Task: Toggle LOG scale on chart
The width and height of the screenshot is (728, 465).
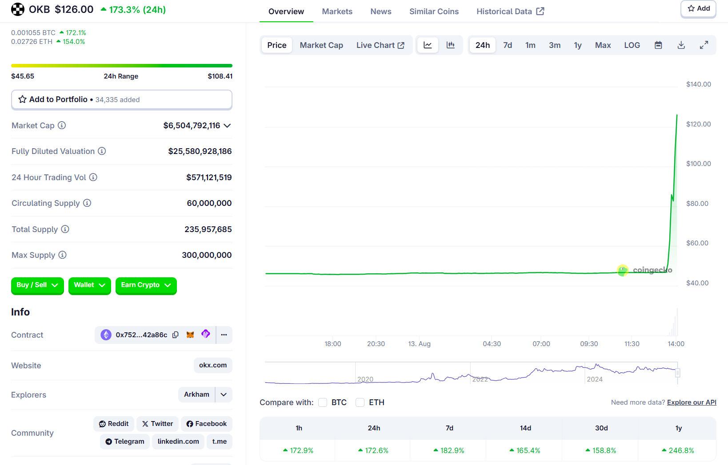Action: coord(632,45)
